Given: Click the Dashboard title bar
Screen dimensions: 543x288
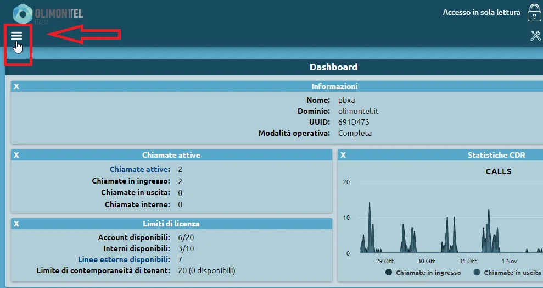Looking at the screenshot, I should tap(333, 67).
